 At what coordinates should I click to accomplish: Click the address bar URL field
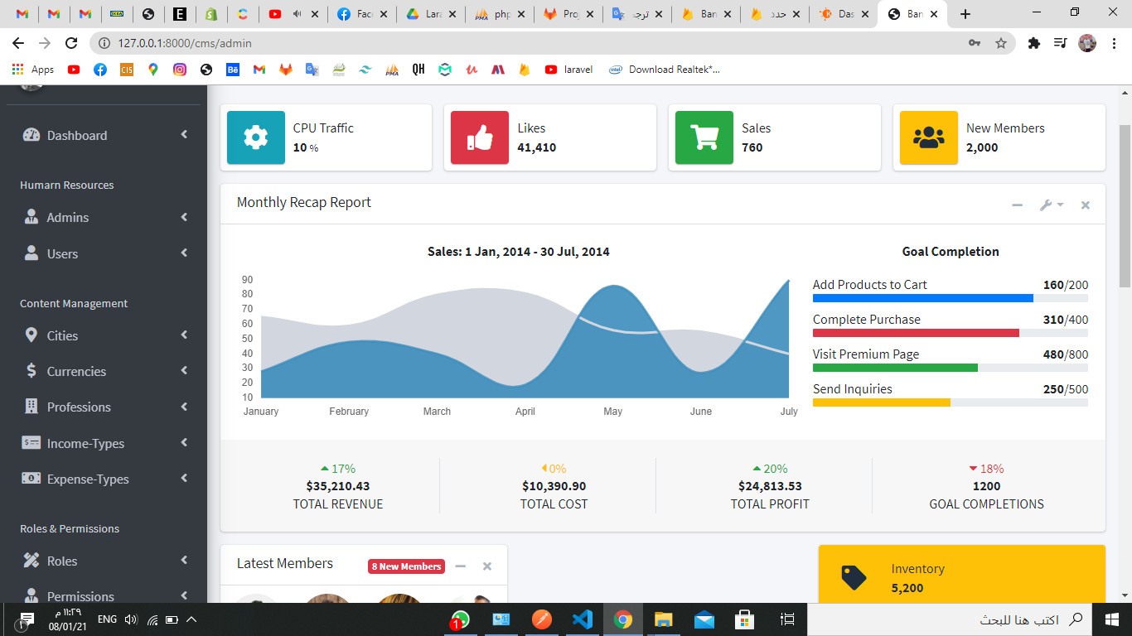(x=530, y=43)
